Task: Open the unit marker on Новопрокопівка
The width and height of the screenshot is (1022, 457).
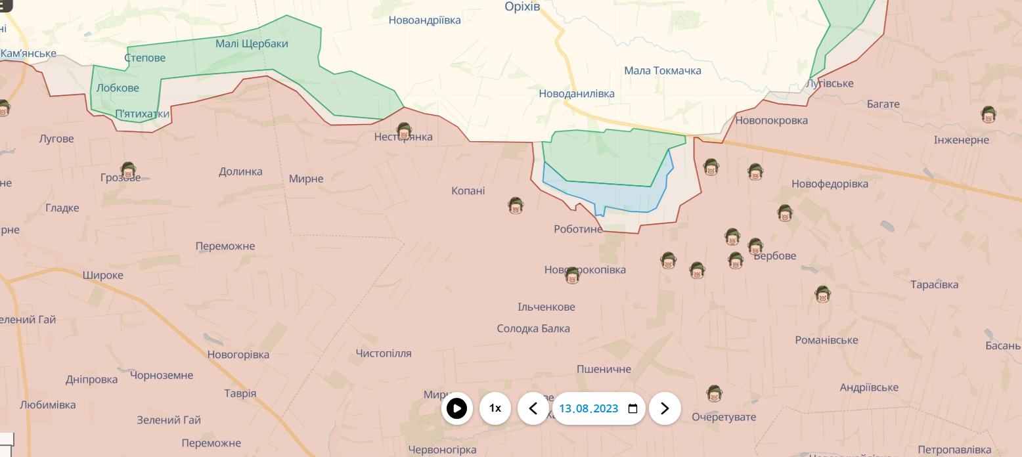Action: tap(571, 275)
